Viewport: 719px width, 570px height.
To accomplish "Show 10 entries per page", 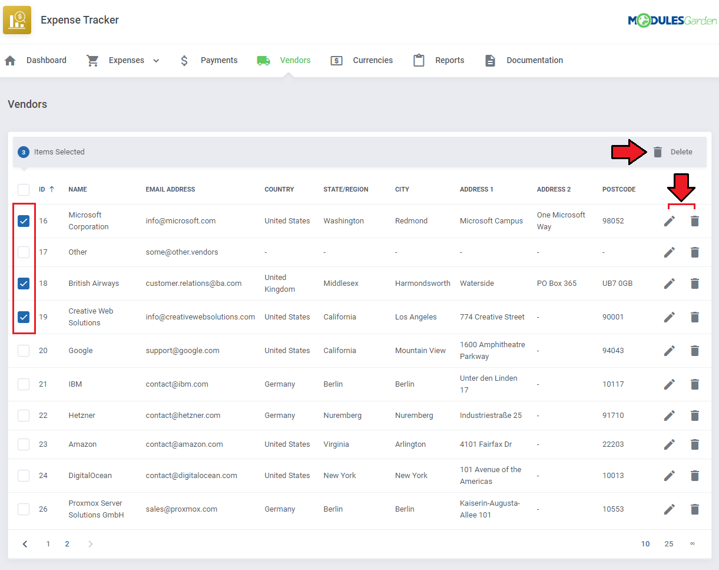I will coord(645,544).
